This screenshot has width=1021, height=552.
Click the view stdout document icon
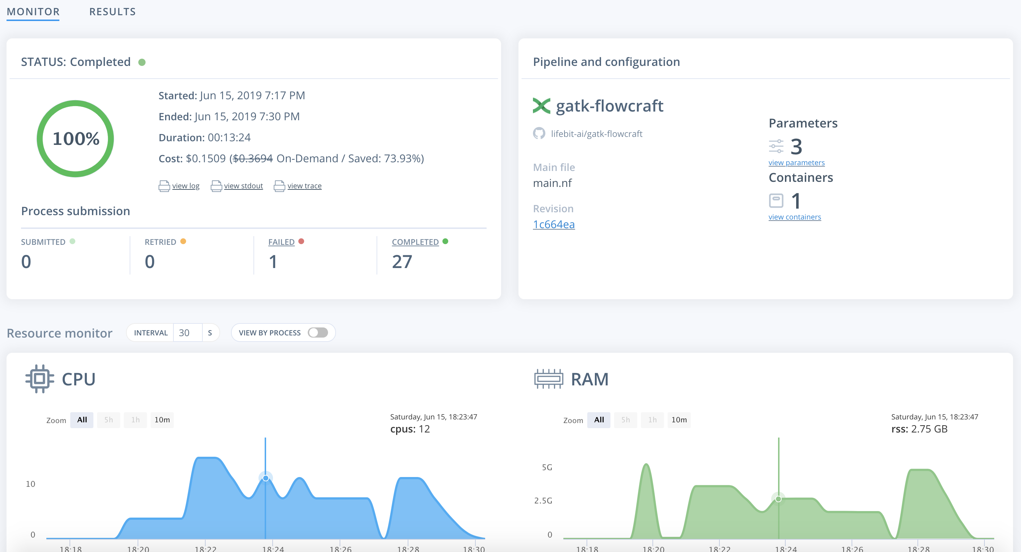pos(216,185)
